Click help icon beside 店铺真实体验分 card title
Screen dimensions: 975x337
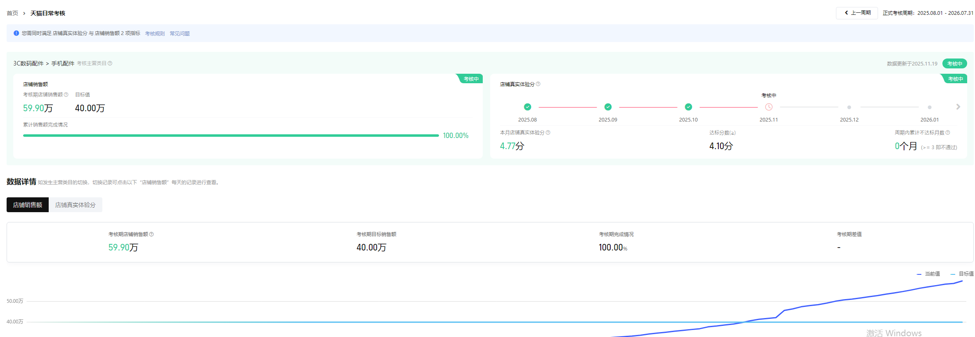click(538, 84)
